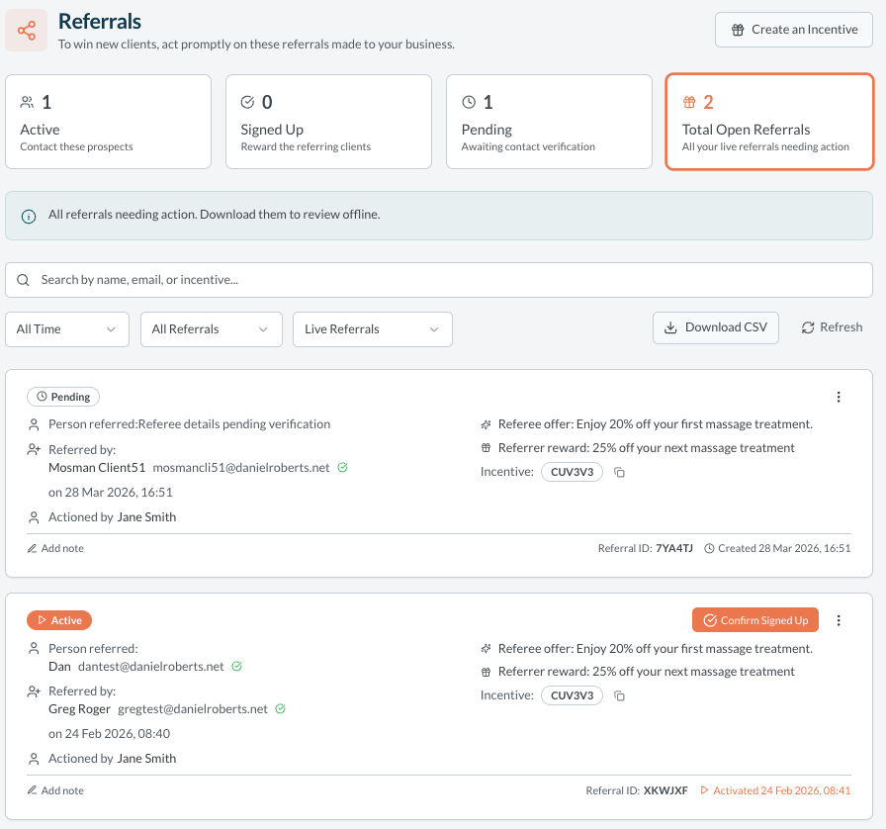Click the Referrals share icon in header
This screenshot has height=829, width=886.
(x=27, y=31)
